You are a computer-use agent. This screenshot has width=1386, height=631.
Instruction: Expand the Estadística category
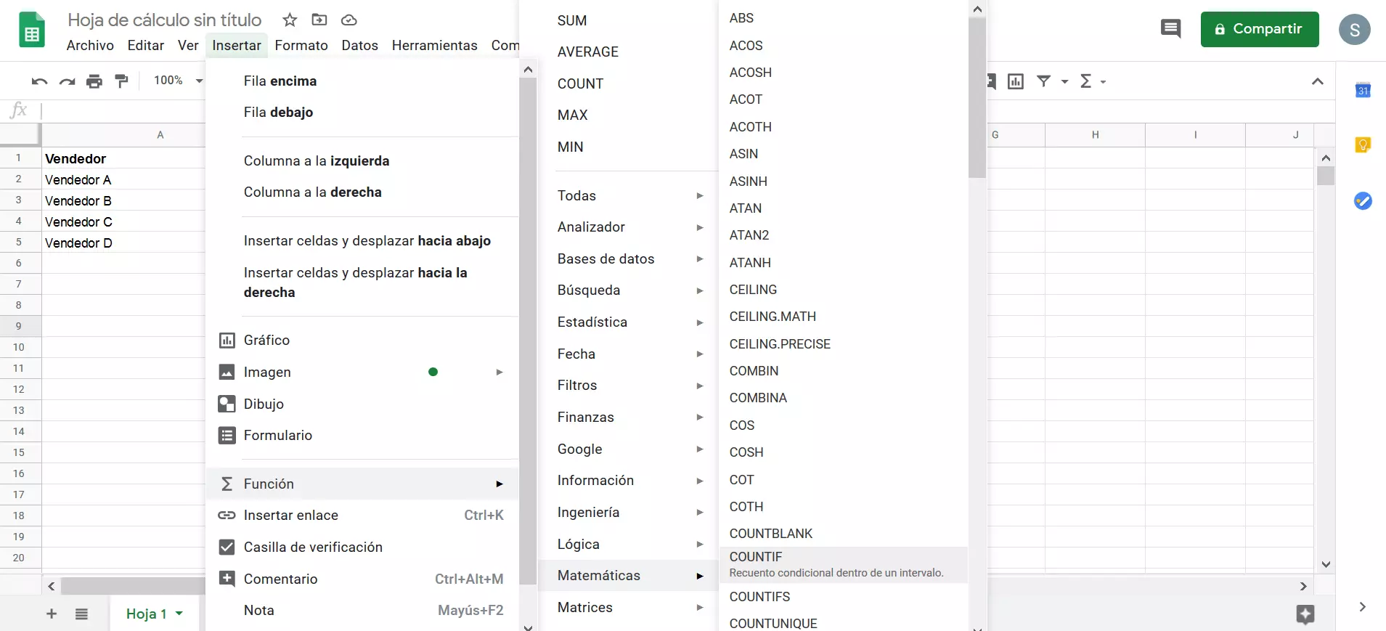click(x=629, y=322)
